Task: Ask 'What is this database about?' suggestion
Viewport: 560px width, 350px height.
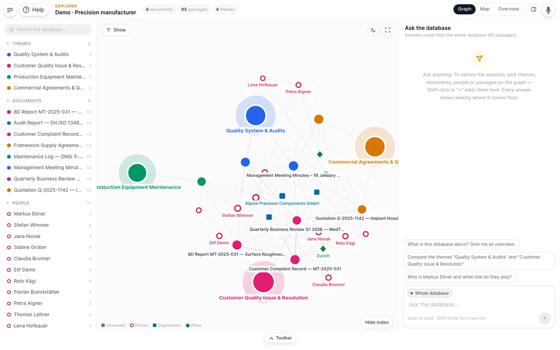Action: point(461,245)
